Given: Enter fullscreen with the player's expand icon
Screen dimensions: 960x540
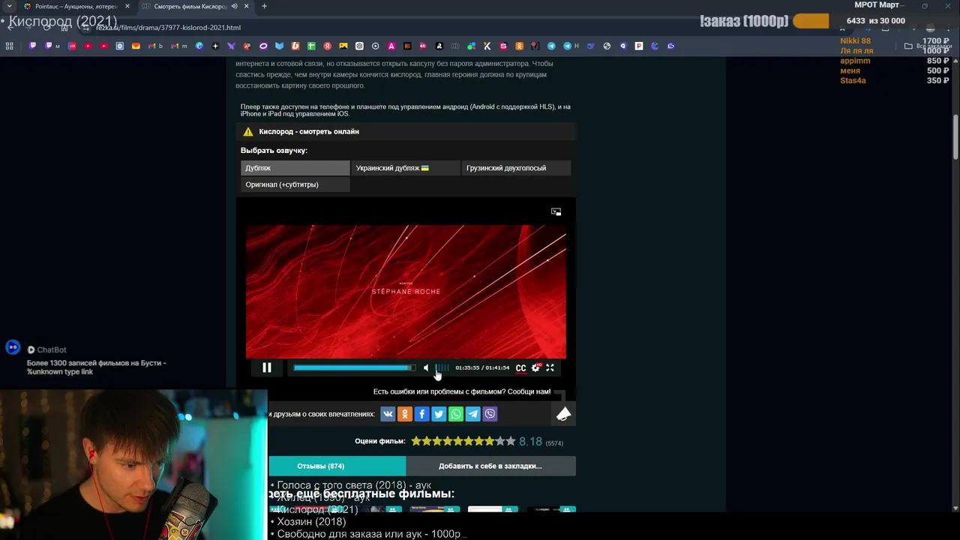Looking at the screenshot, I should coord(550,367).
